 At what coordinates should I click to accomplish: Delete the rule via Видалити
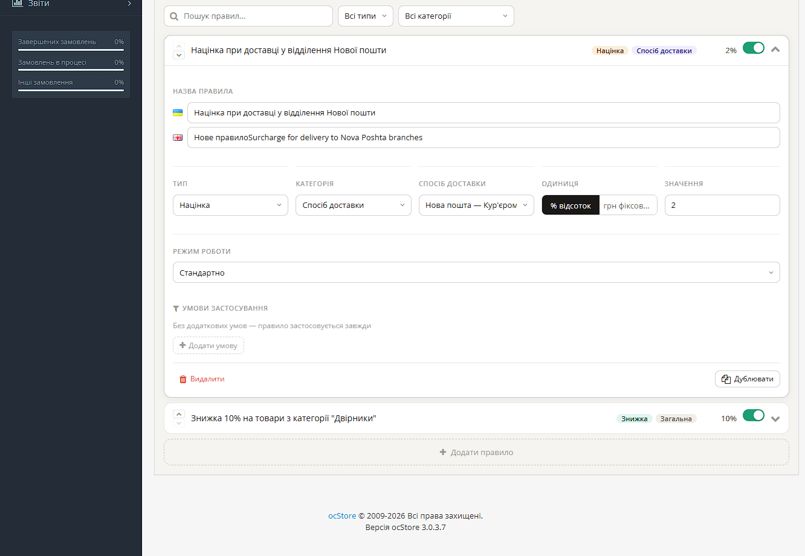[x=202, y=379]
